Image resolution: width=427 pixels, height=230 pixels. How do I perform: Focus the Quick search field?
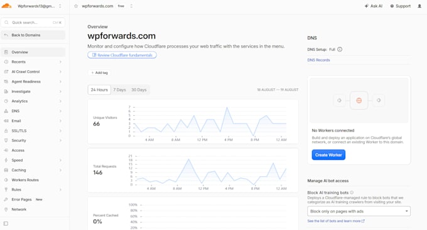(33, 23)
